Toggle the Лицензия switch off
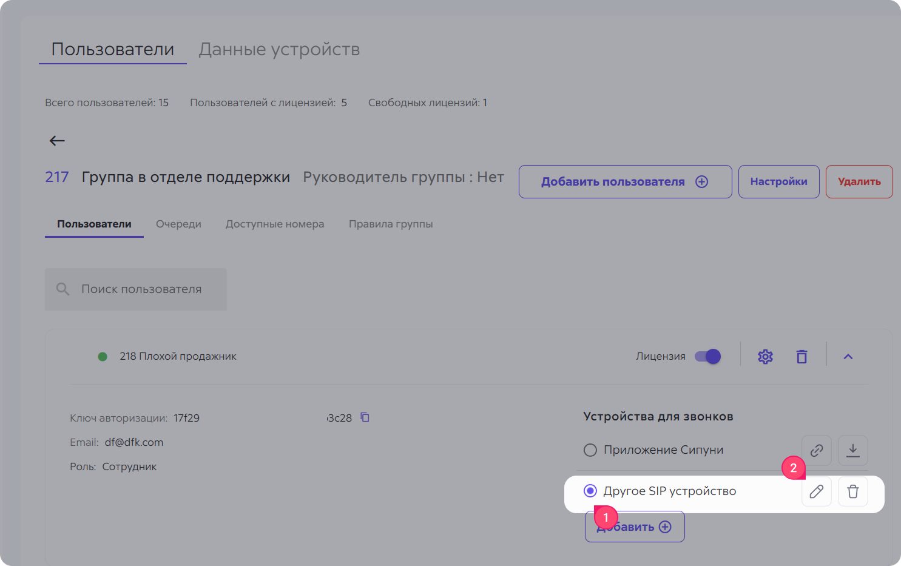This screenshot has width=901, height=566. pos(707,356)
